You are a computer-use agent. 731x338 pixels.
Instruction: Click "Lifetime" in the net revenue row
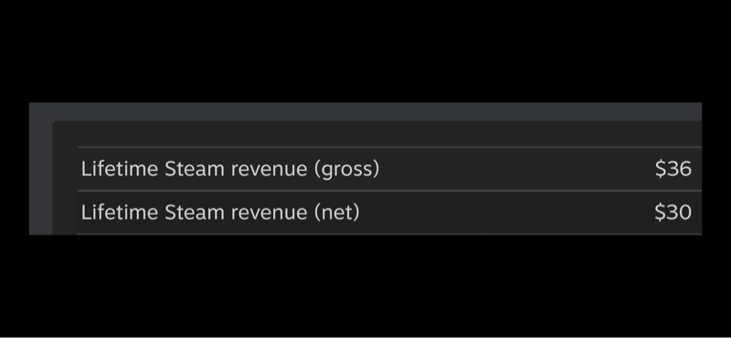click(x=120, y=213)
